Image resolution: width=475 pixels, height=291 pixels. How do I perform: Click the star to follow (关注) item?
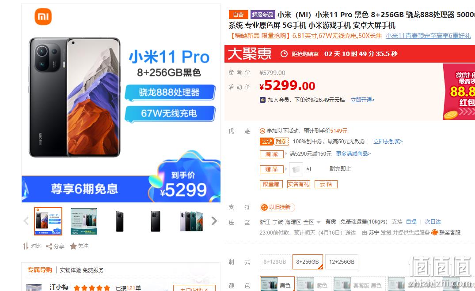(x=73, y=246)
